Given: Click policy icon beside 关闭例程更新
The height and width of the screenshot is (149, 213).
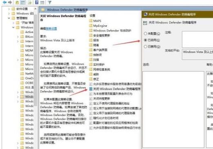Looking at the screenshot, I should pos(91,99).
